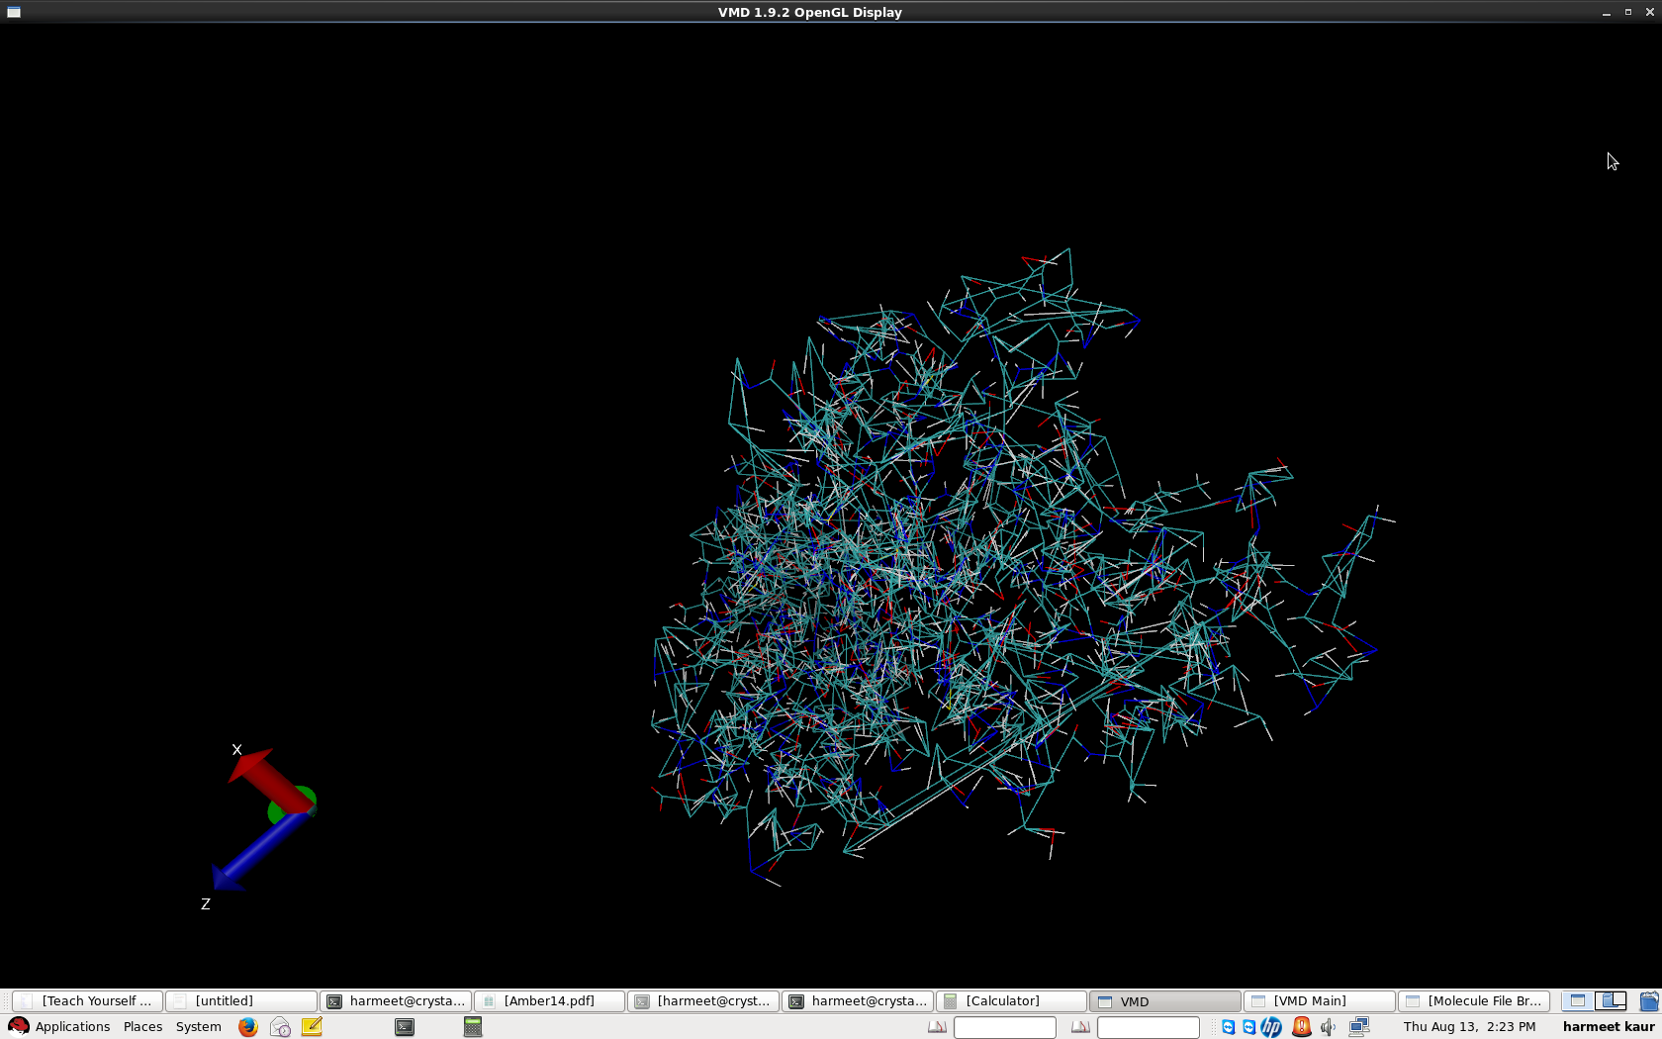
Task: Open the network connection tray icon
Action: point(1359,1027)
